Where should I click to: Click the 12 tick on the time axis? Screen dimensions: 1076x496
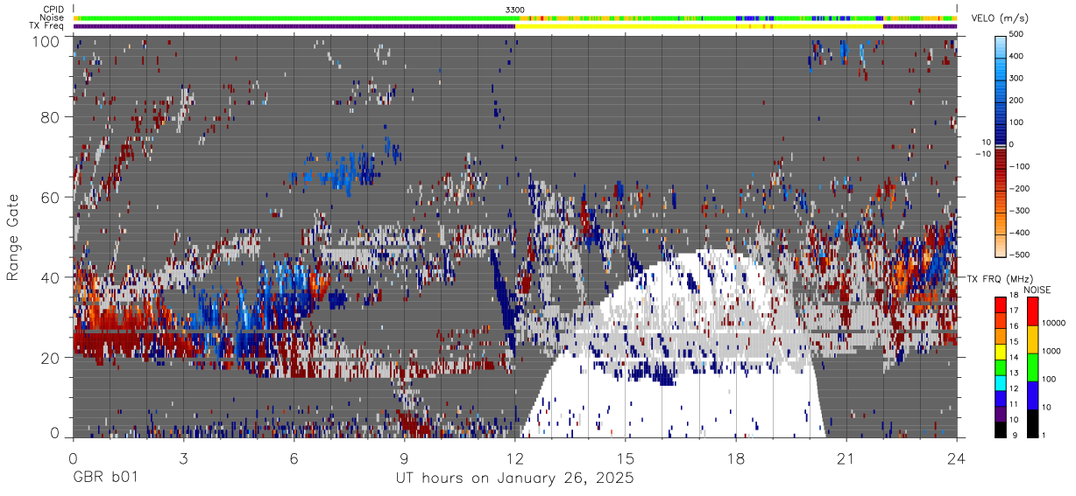pos(514,458)
